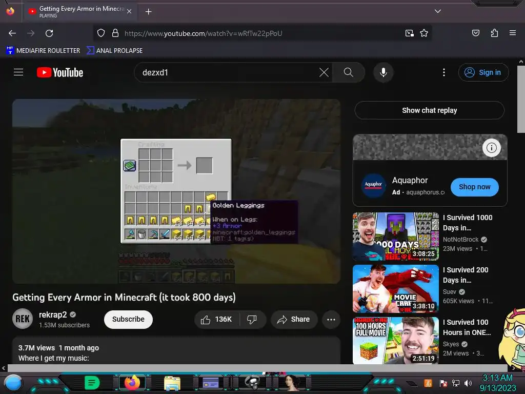Viewport: 525px width, 394px height.
Task: Click the video player area
Action: (176, 191)
